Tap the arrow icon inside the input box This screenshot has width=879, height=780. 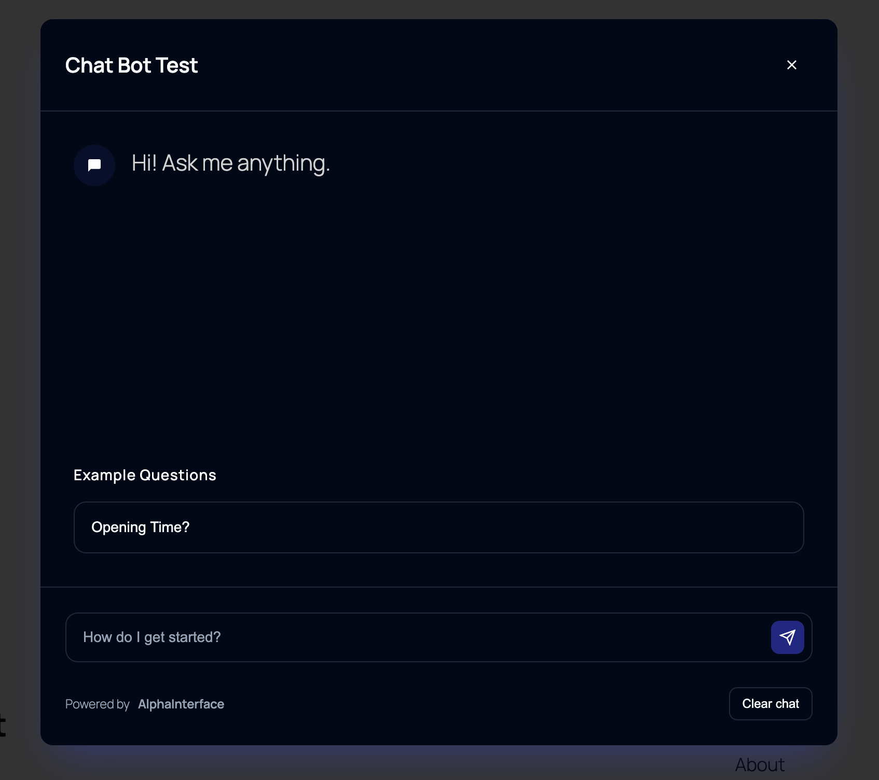click(787, 637)
